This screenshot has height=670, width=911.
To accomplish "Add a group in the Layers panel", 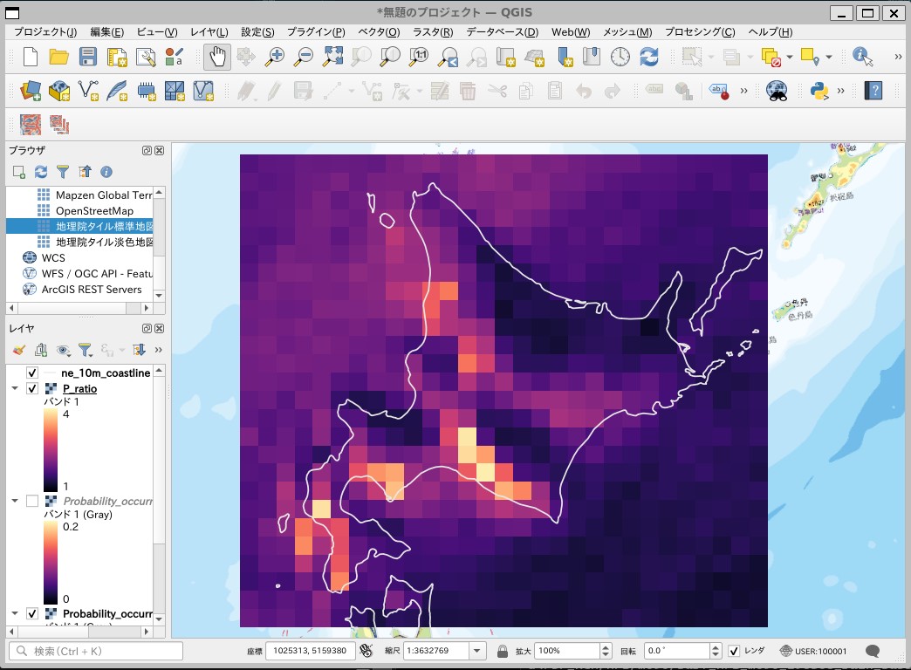I will pyautogui.click(x=41, y=350).
